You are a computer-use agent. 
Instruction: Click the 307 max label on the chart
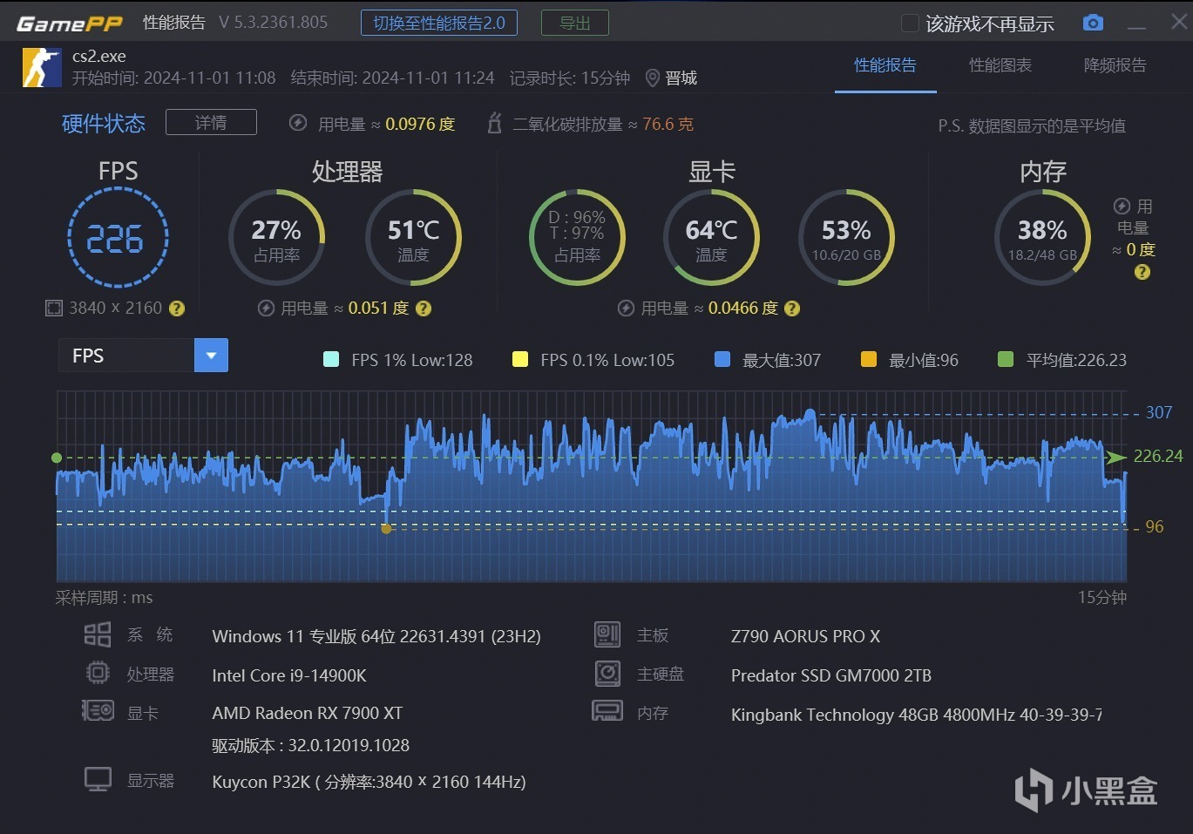coord(1159,412)
